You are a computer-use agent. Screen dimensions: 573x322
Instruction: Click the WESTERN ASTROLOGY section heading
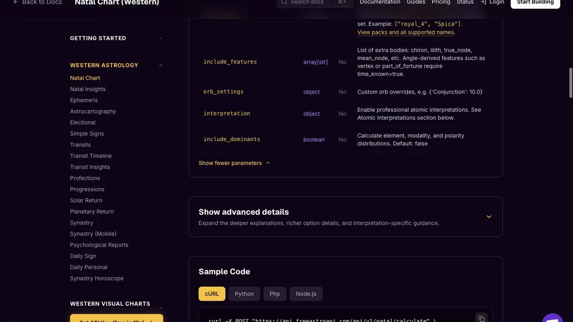tap(104, 65)
